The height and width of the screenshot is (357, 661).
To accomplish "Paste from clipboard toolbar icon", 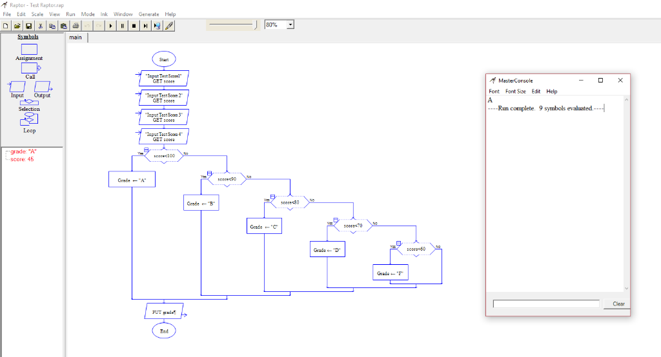I will click(64, 26).
